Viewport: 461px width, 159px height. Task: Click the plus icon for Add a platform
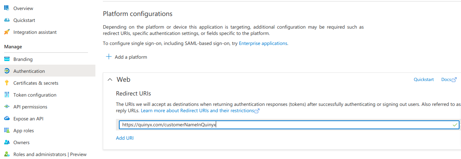click(x=108, y=57)
